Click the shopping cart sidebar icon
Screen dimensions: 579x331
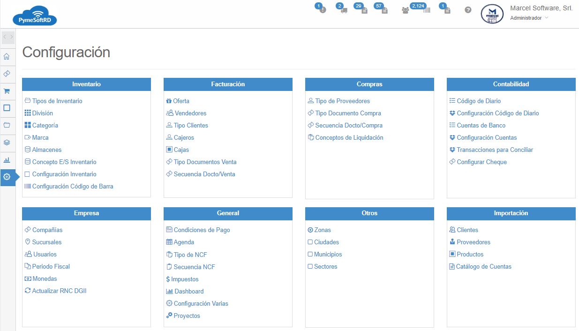tap(7, 91)
